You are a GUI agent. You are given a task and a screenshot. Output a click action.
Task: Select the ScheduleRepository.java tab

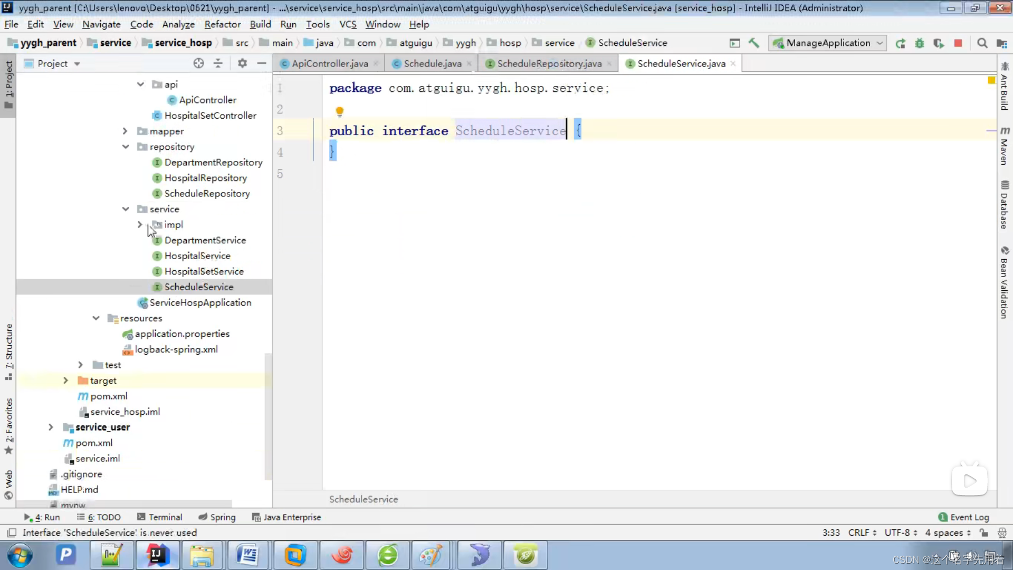tap(550, 63)
